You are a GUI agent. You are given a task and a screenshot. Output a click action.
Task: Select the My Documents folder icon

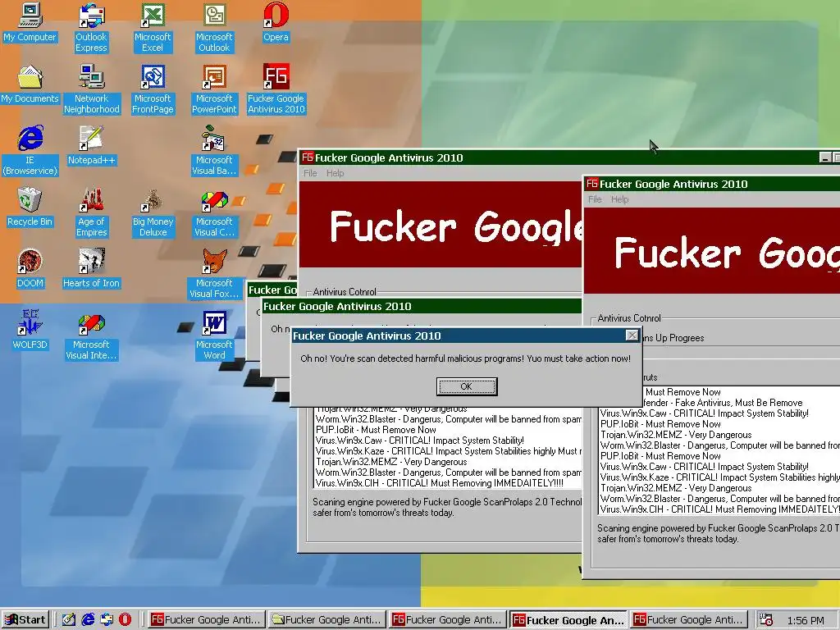pos(30,84)
